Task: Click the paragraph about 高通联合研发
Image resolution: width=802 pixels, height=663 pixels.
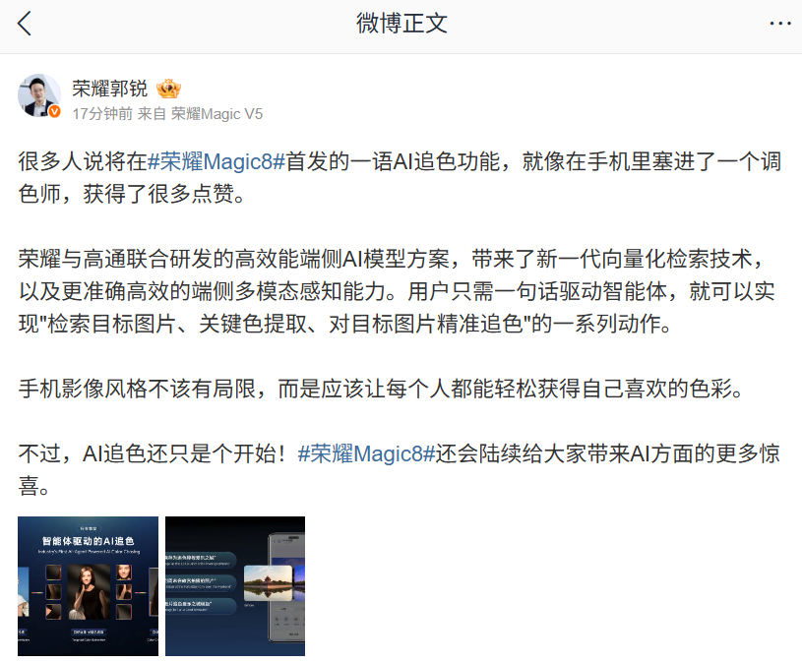Action: 397,291
